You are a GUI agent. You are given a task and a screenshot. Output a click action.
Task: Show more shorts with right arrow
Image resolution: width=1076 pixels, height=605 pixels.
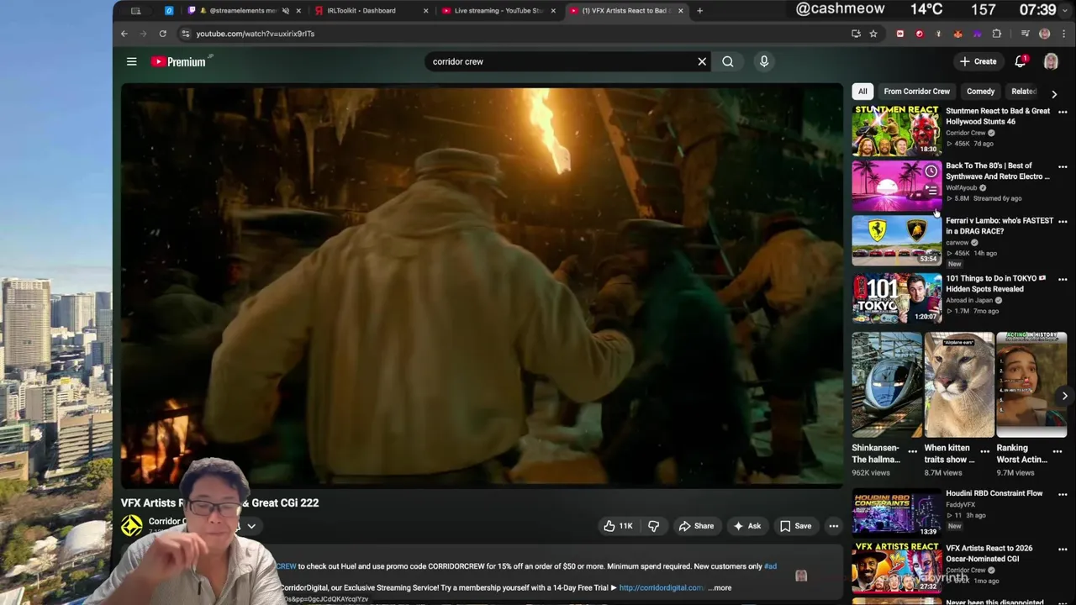1064,396
